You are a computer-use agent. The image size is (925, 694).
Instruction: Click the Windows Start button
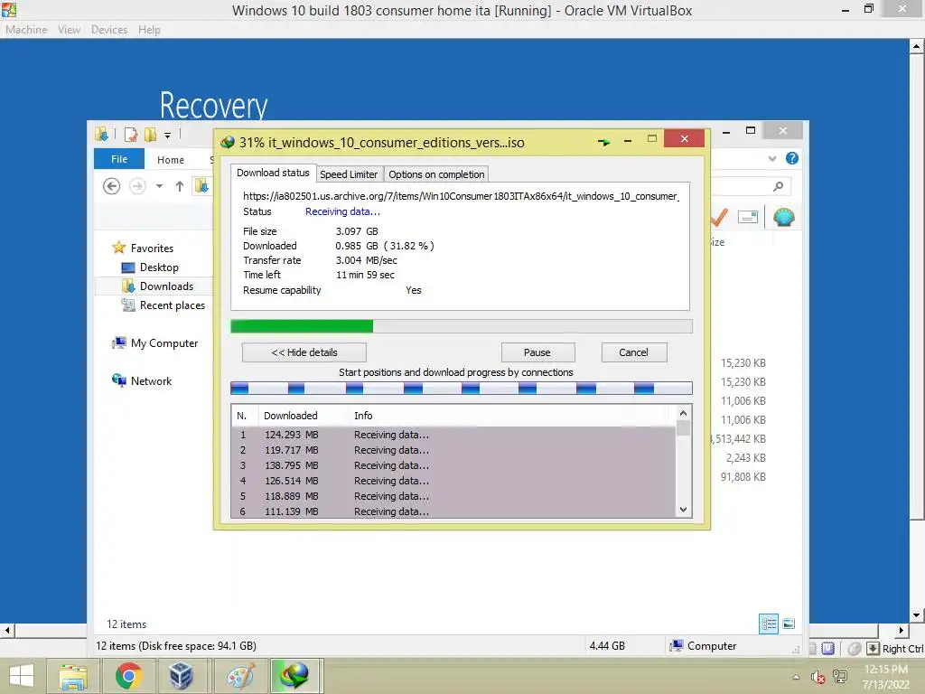tap(22, 676)
